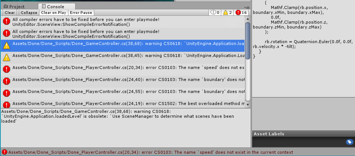Click error icon on 'speed' does not exist row

tap(6, 69)
